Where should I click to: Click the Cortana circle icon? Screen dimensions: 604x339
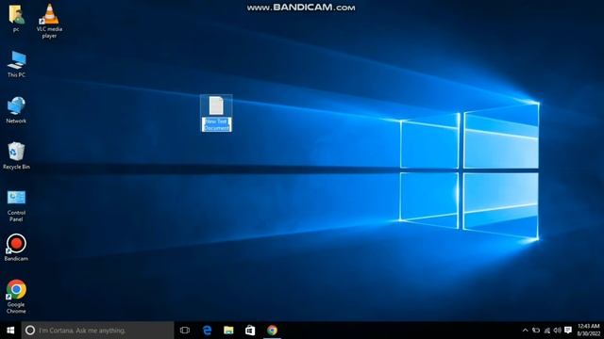point(30,331)
